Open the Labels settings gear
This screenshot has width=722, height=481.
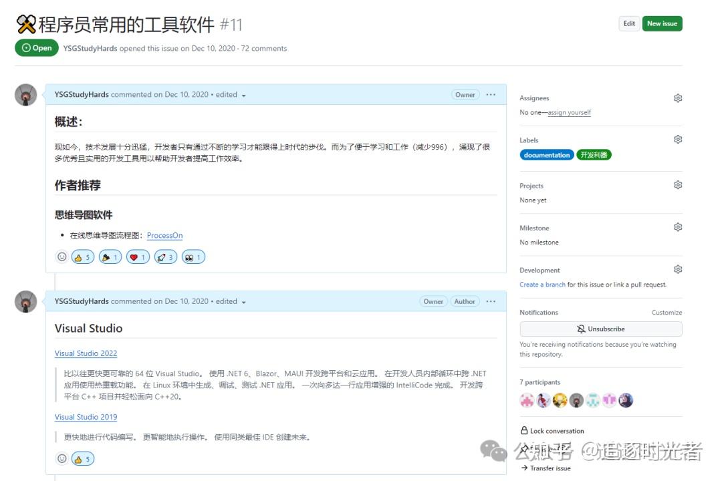pos(678,139)
